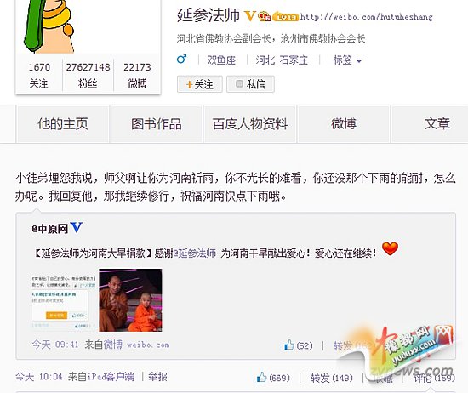
Task: Select the 文章 tab
Action: point(437,124)
